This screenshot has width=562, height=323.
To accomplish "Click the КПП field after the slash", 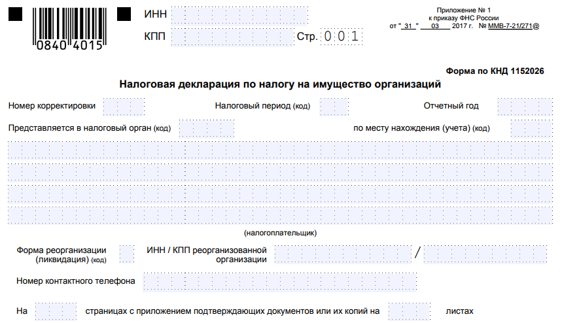I will coord(485,254).
